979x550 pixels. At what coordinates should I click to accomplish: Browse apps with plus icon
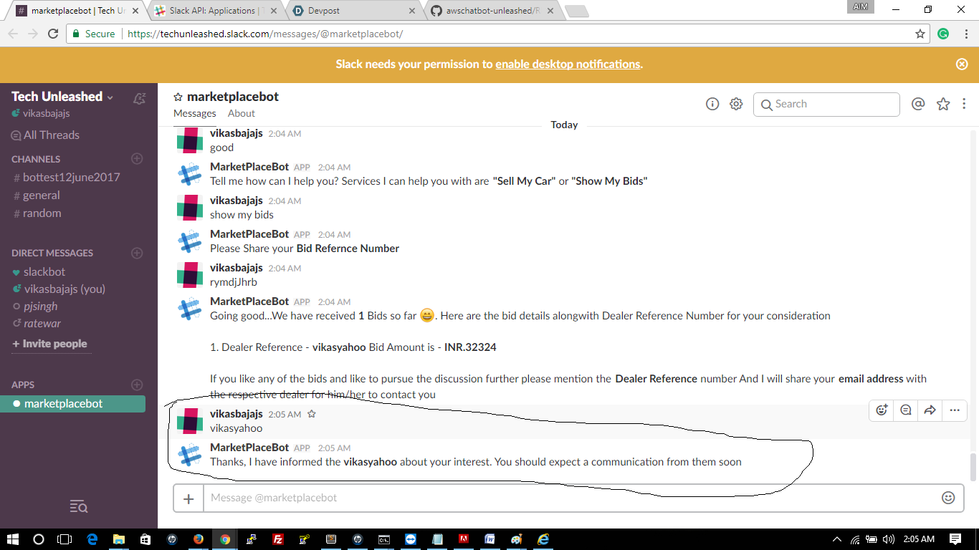[x=137, y=385]
